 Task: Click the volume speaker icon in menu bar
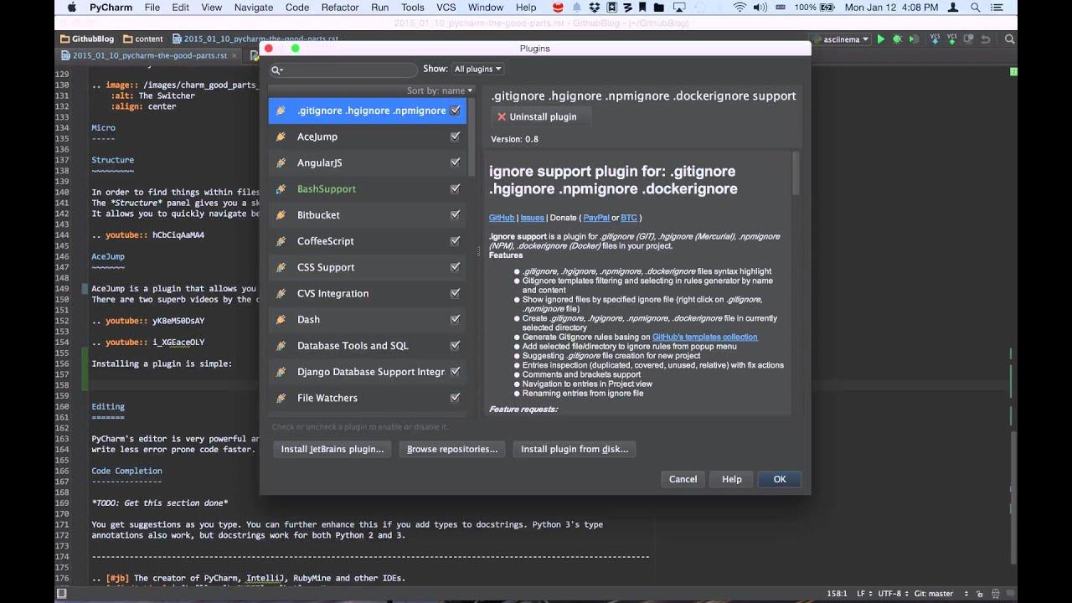[x=760, y=8]
